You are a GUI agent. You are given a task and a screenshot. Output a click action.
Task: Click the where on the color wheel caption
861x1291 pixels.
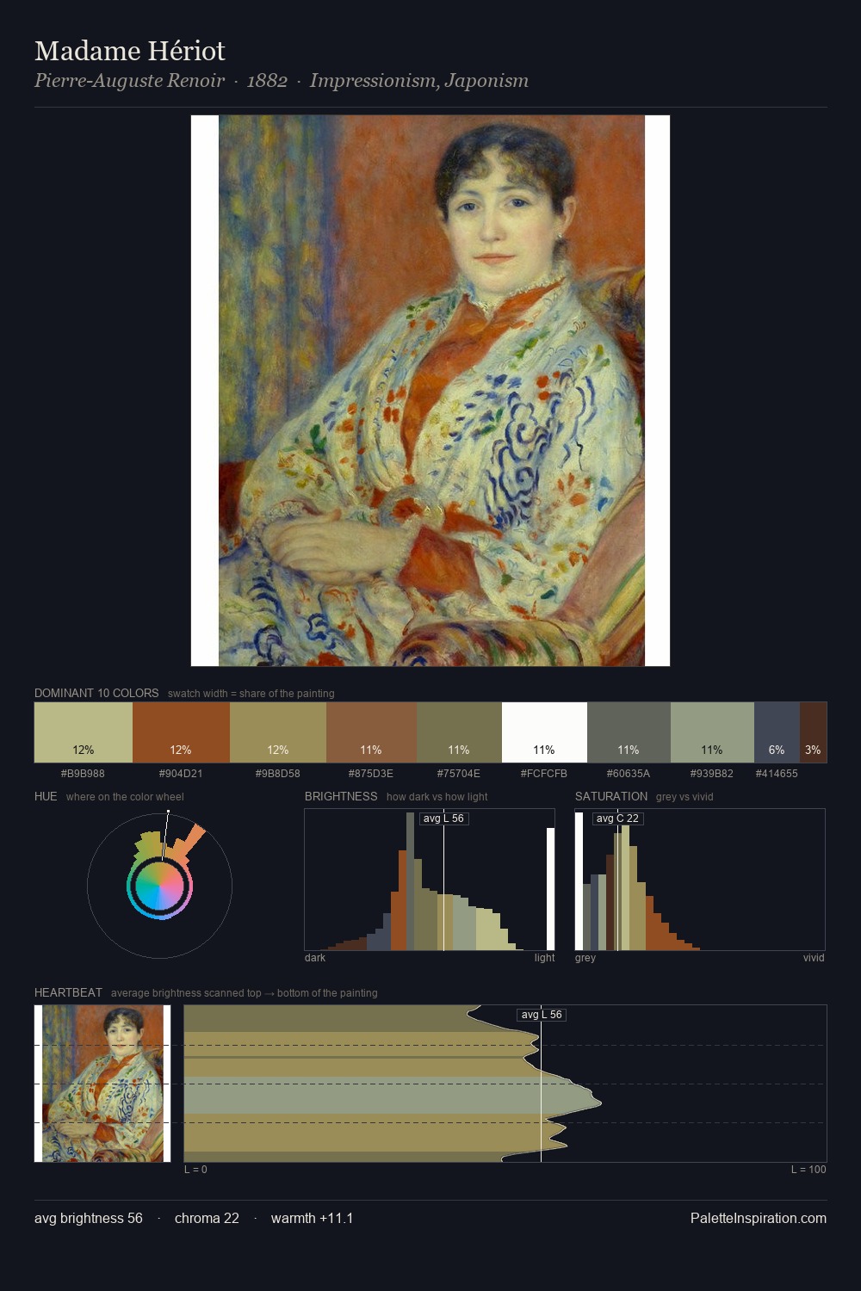125,797
